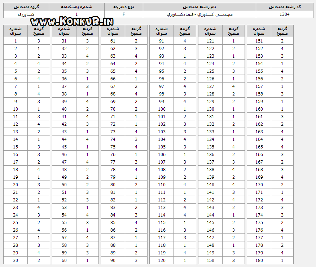Click question number 91 cell
This screenshot has width=316, height=267.
pyautogui.click(x=162, y=41)
